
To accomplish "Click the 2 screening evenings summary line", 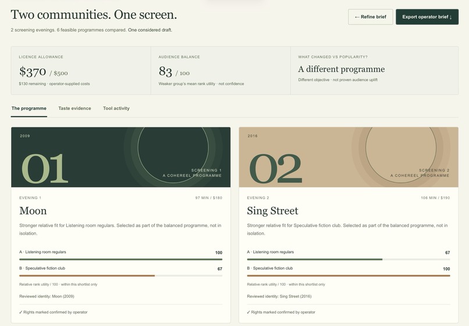I will coord(91,30).
